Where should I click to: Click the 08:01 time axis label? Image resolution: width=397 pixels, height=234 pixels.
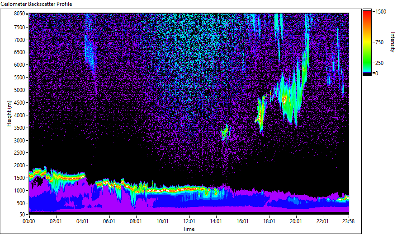[136, 221]
